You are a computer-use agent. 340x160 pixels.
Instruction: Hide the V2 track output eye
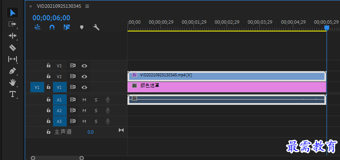84,77
